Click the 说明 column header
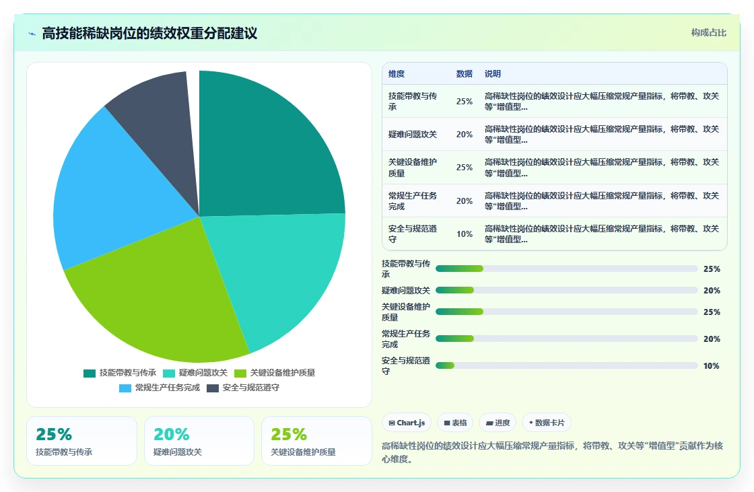The image size is (754, 492). click(492, 73)
